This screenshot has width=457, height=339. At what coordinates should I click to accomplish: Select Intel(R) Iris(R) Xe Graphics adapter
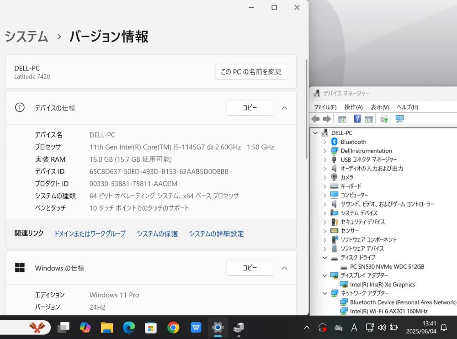point(382,285)
